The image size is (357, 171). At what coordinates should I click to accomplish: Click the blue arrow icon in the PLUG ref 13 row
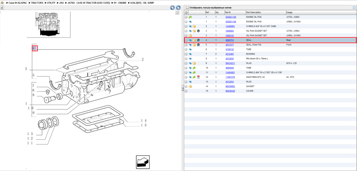[190, 82]
